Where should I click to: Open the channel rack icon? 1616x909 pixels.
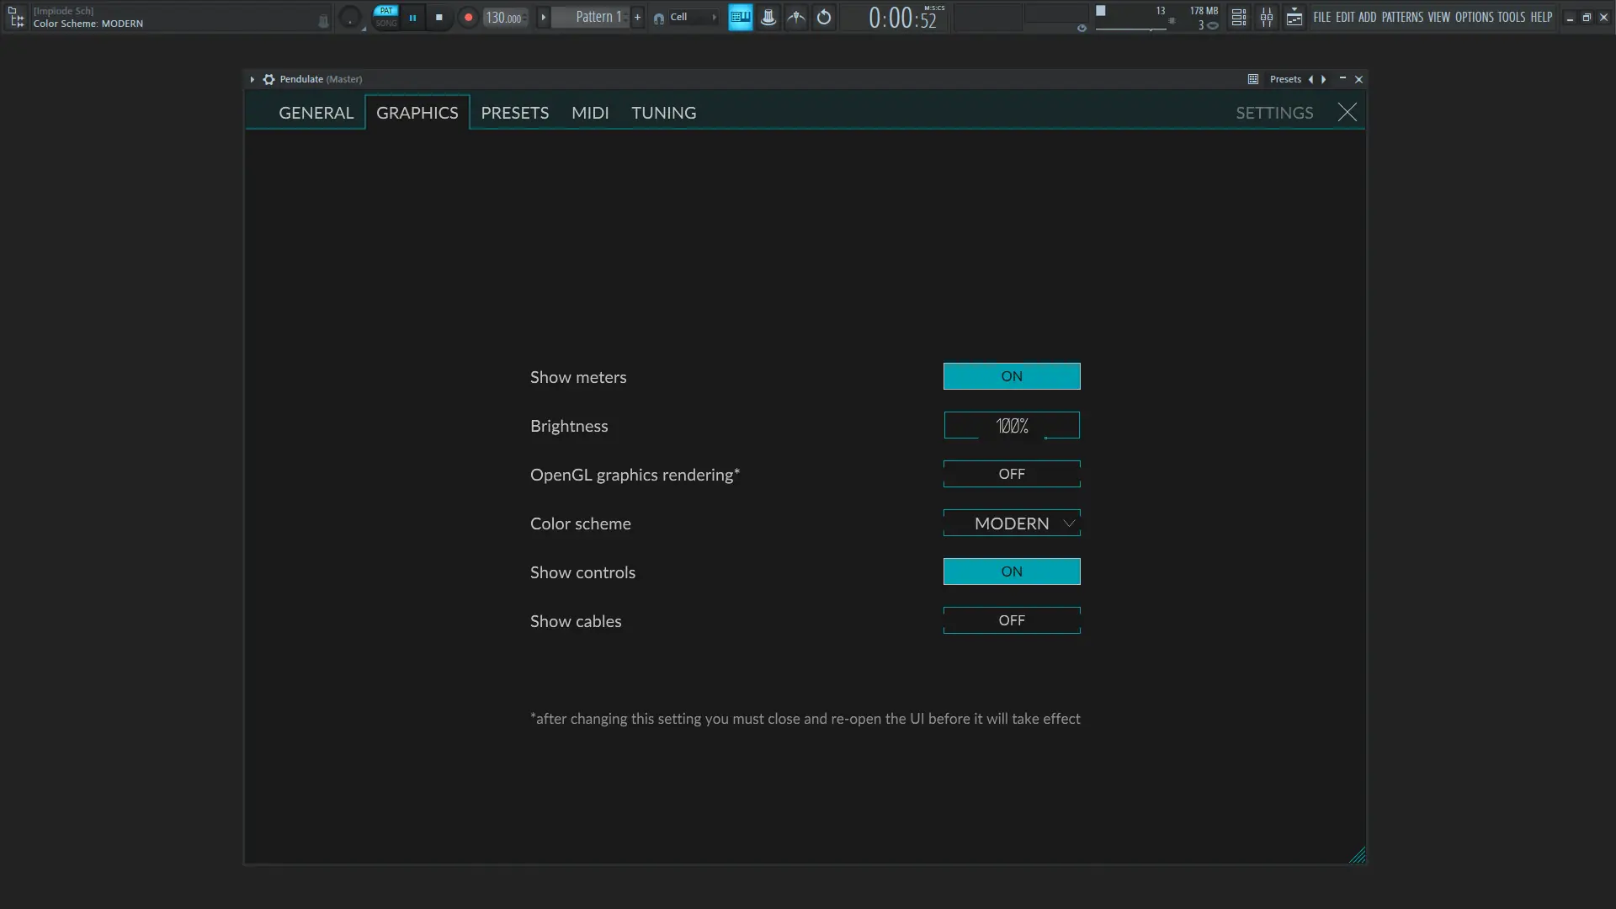(x=1238, y=17)
